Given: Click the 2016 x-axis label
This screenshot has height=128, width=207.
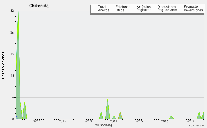Looking at the screenshot, I should (x=165, y=121).
